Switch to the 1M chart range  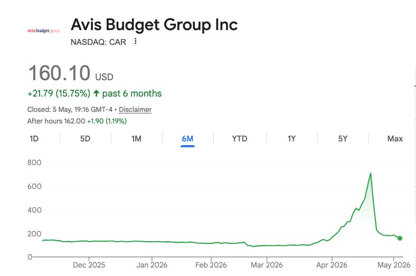coord(136,139)
